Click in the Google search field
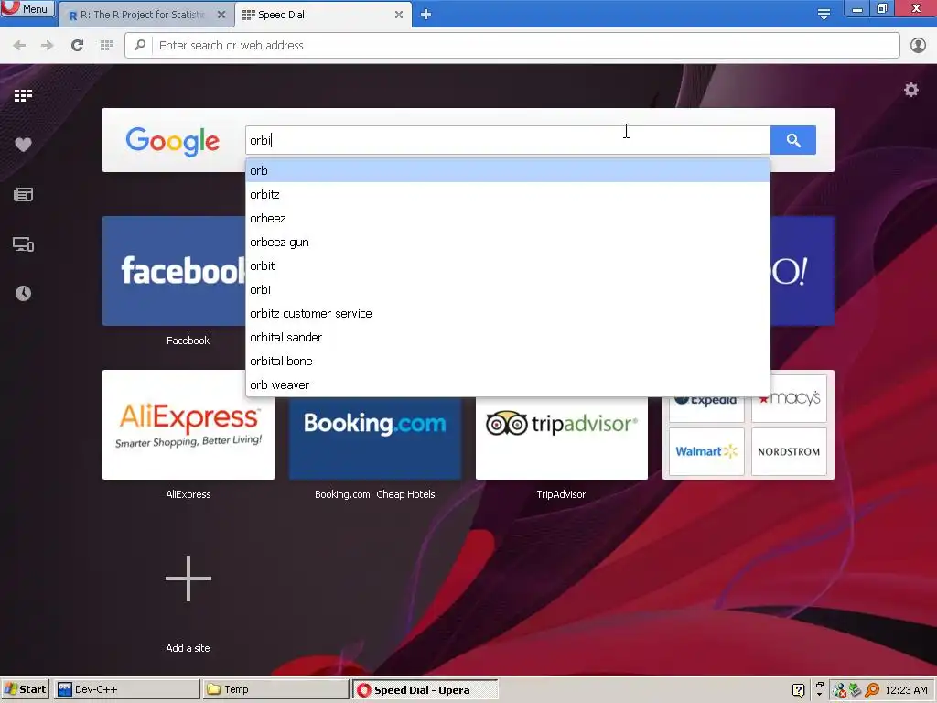 tap(507, 140)
